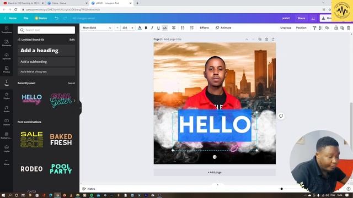Click the link icon in toolbar
353x198 pixels.
click(327, 28)
